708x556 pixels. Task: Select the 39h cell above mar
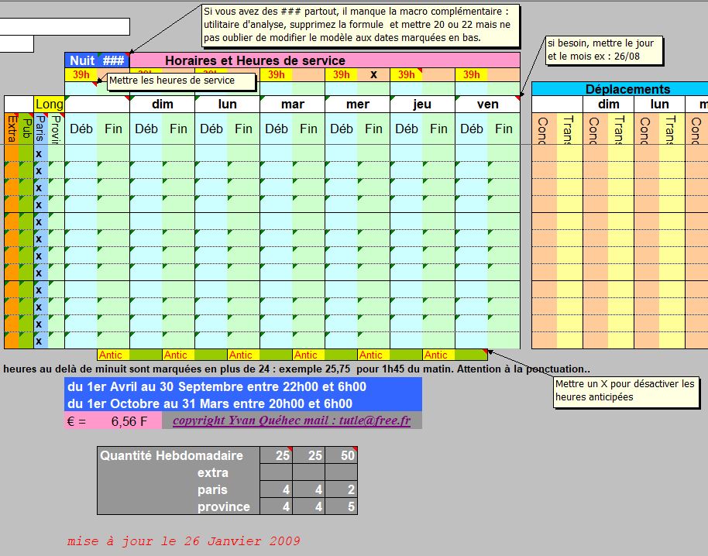[276, 74]
